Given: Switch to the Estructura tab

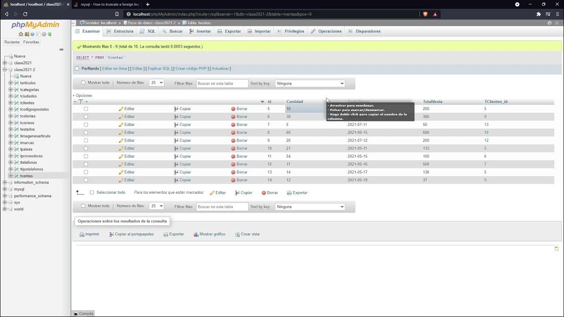Looking at the screenshot, I should tap(120, 31).
